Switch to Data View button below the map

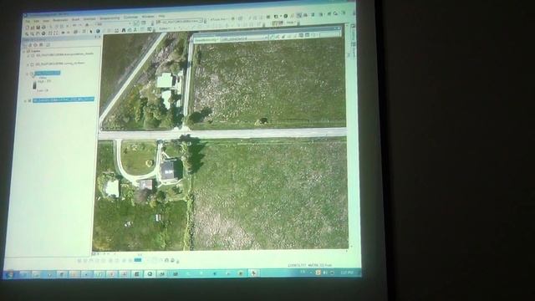pos(94,254)
